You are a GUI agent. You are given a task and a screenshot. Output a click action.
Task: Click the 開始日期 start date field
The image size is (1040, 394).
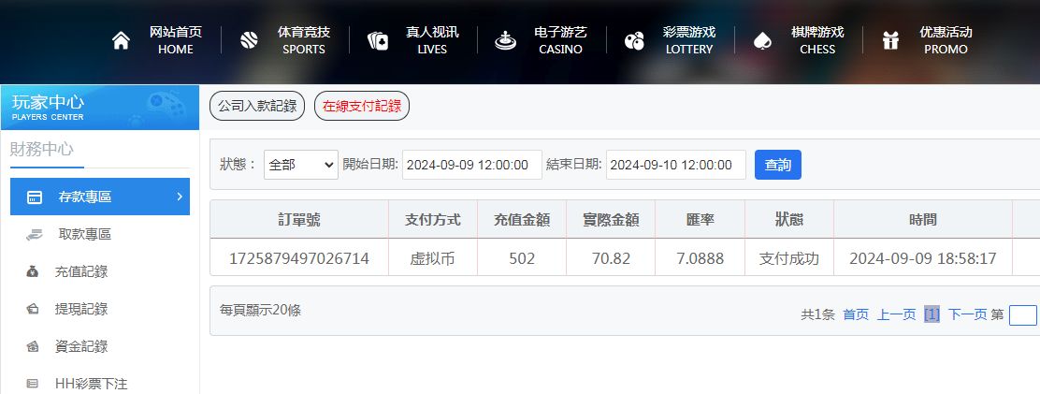pyautogui.click(x=472, y=165)
